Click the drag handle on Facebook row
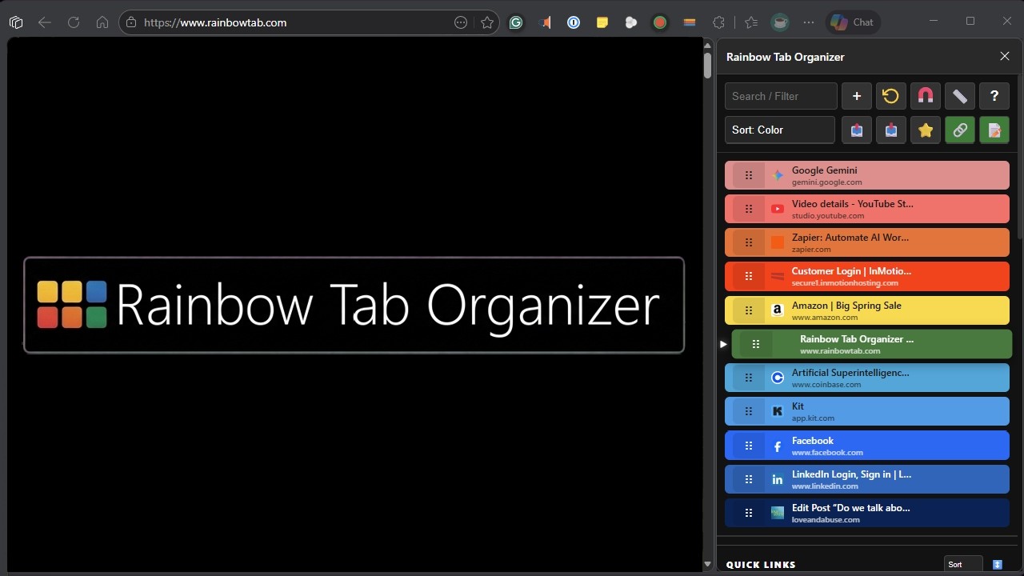This screenshot has height=576, width=1024. (749, 446)
